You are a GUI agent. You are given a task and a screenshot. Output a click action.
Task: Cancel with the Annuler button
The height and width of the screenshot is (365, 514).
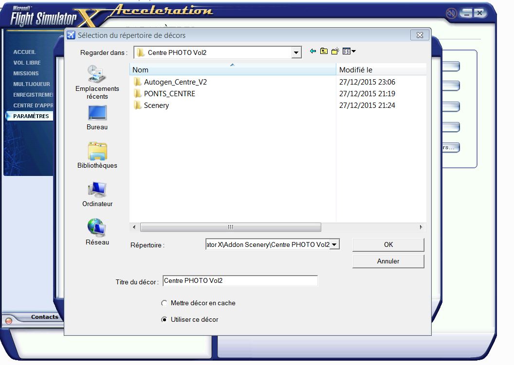(388, 261)
